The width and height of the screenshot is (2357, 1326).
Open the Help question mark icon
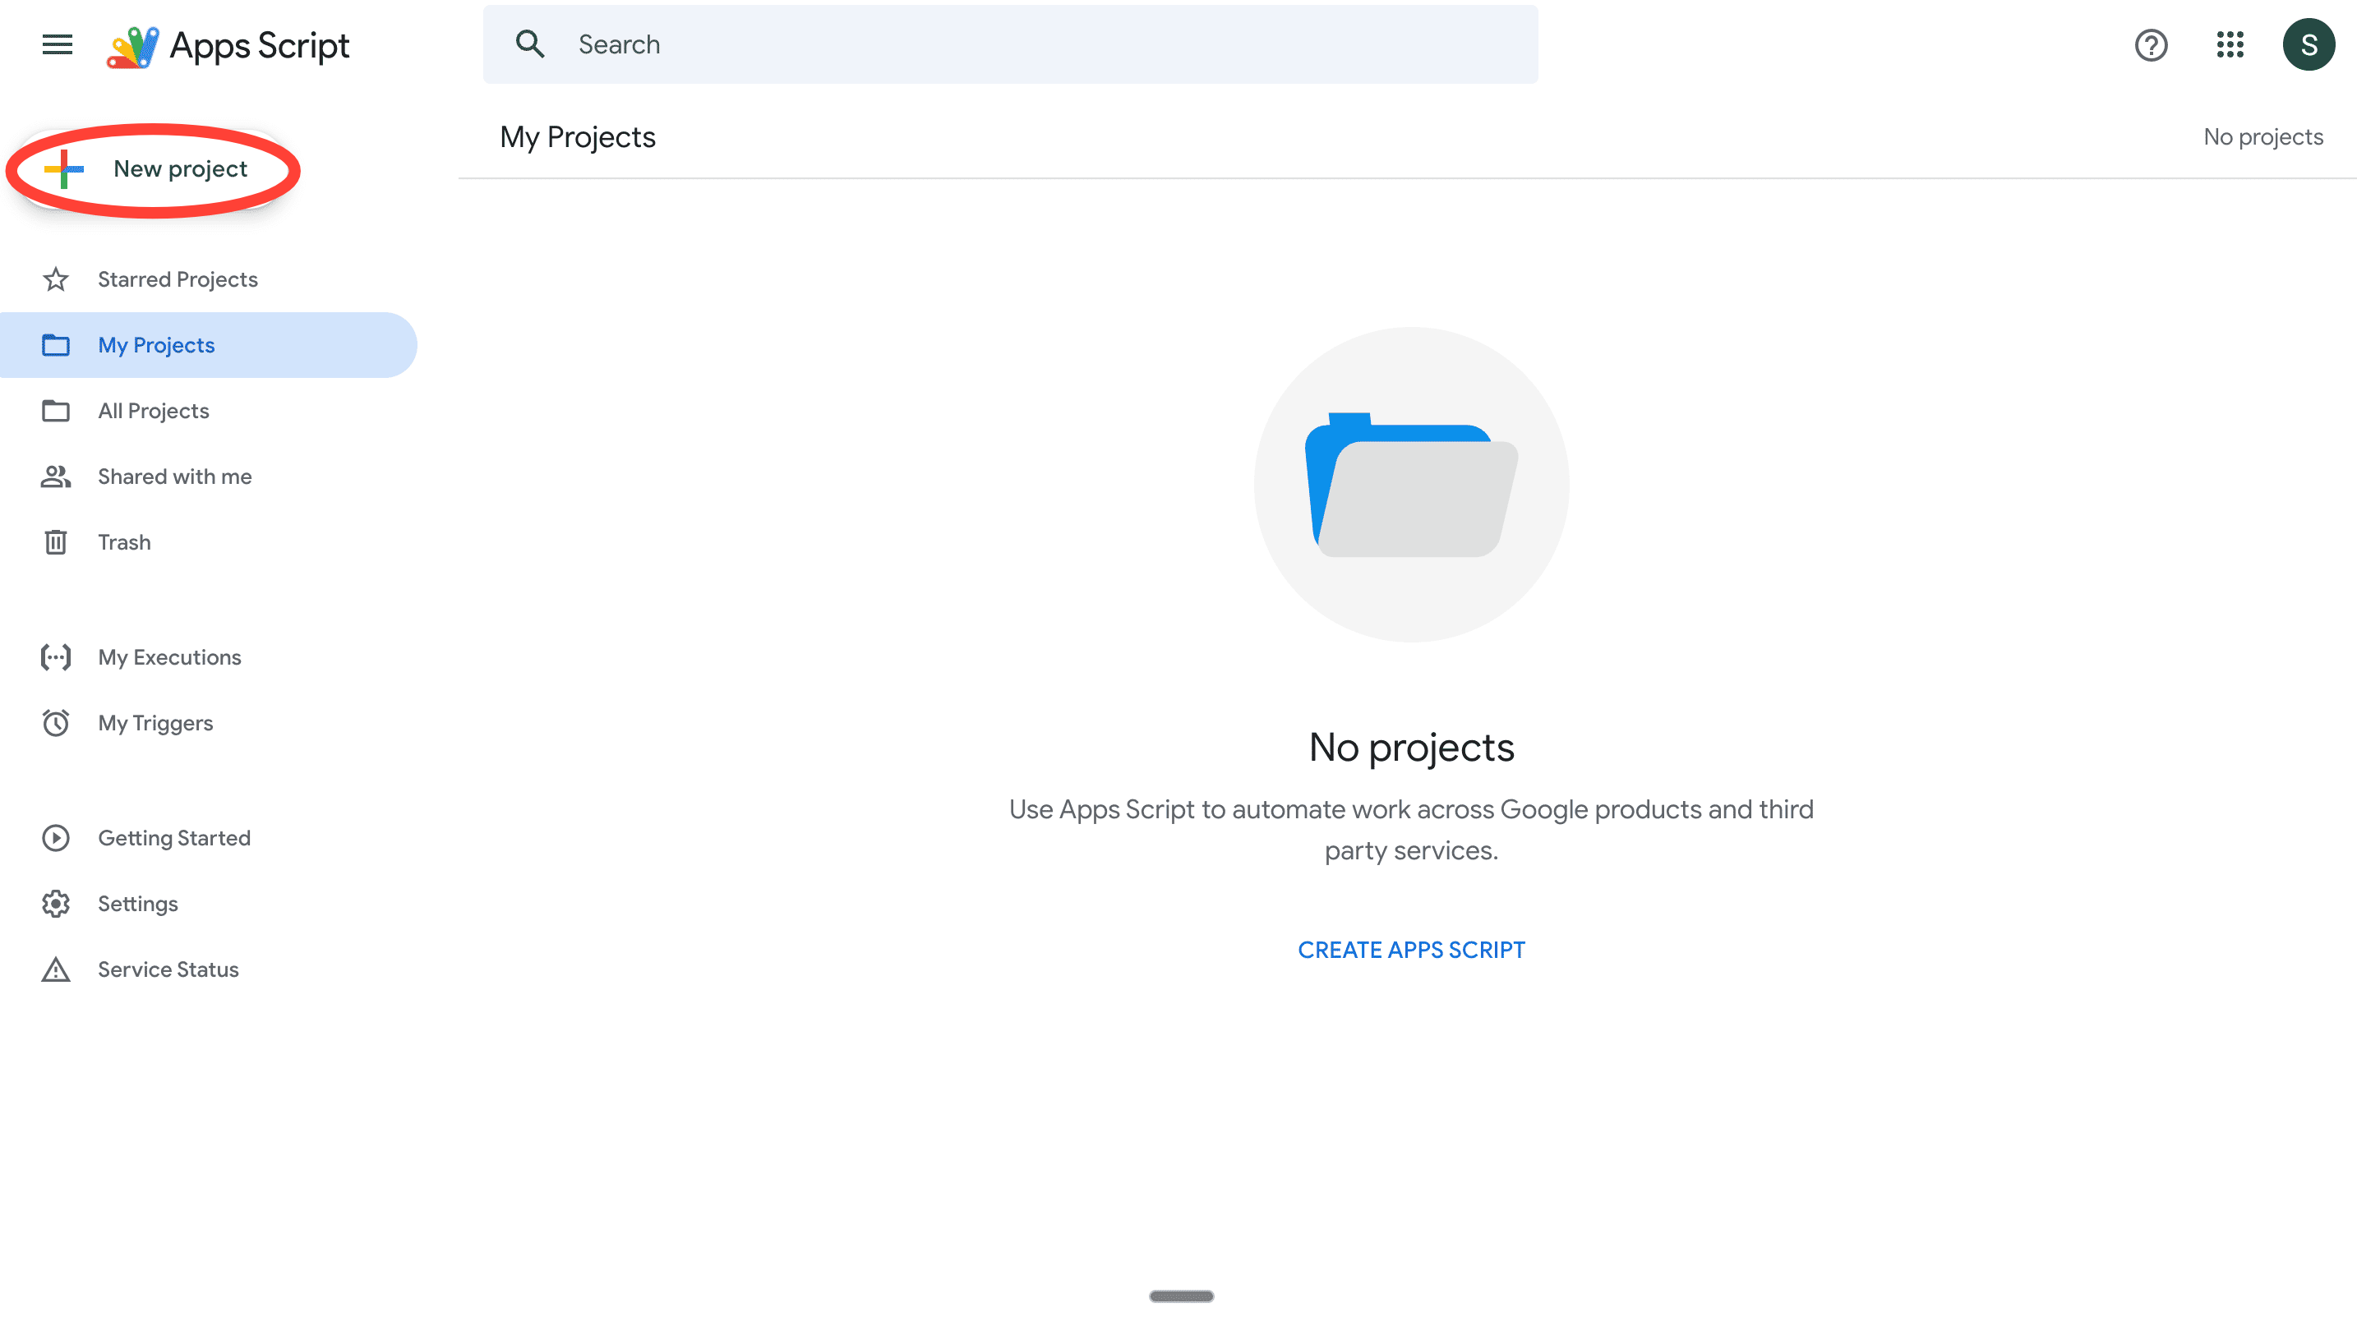(x=2150, y=45)
